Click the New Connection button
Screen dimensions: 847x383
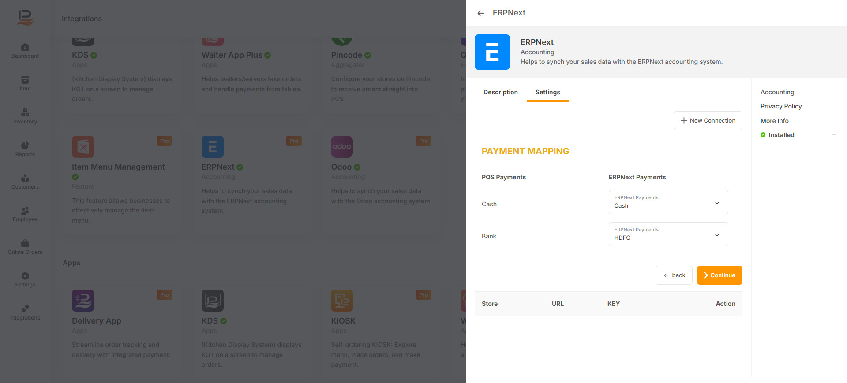point(708,121)
